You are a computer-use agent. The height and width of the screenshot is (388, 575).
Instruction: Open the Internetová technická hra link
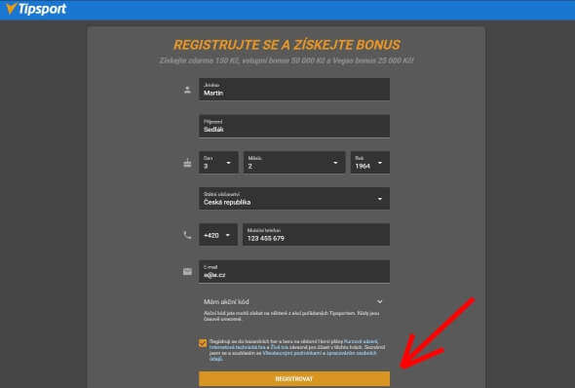point(237,347)
